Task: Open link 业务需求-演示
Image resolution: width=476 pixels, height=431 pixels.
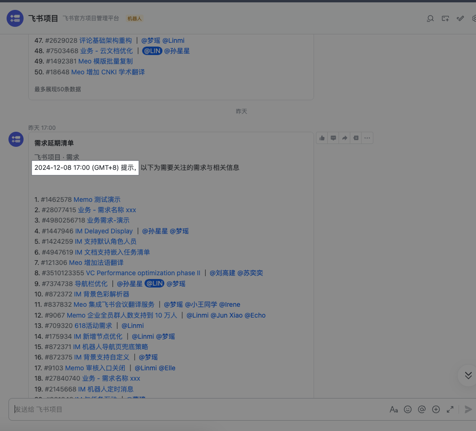Action: [108, 220]
